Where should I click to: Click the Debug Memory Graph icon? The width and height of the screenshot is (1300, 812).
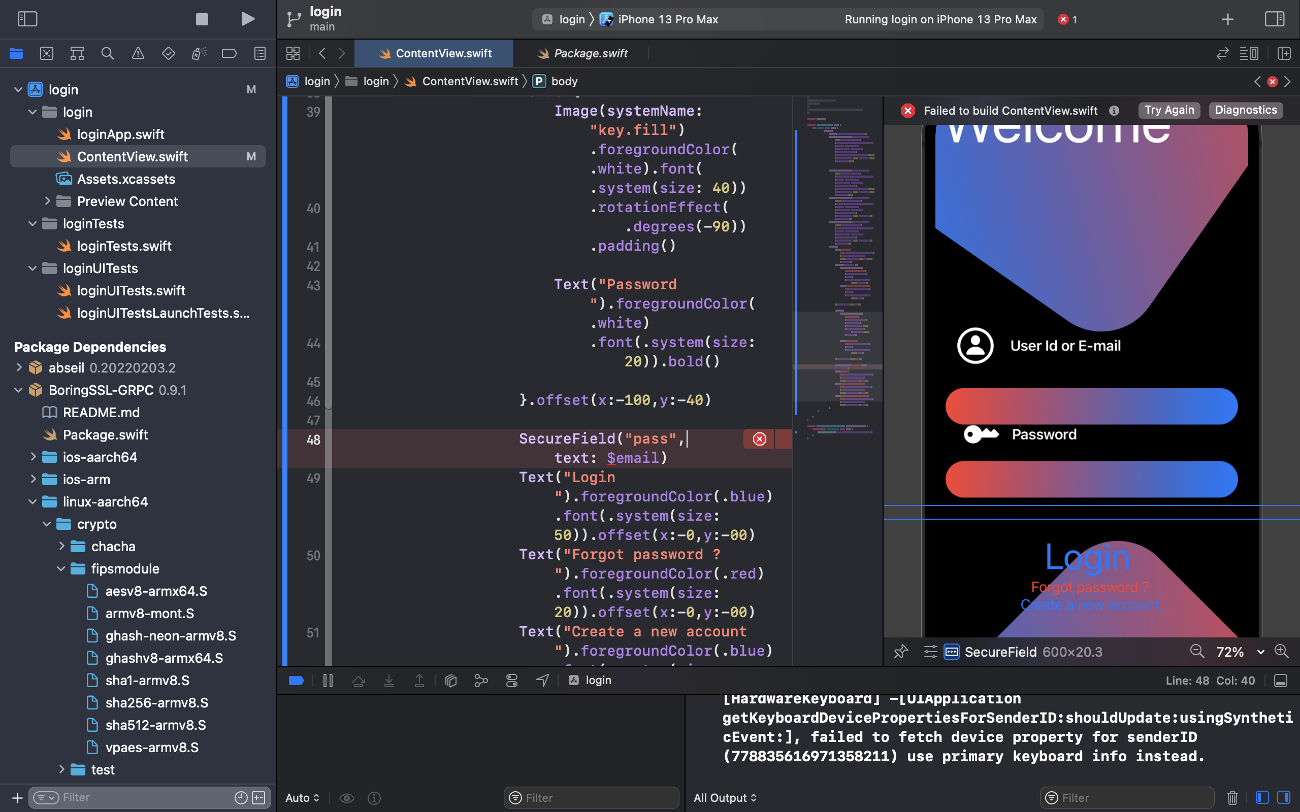pos(481,681)
